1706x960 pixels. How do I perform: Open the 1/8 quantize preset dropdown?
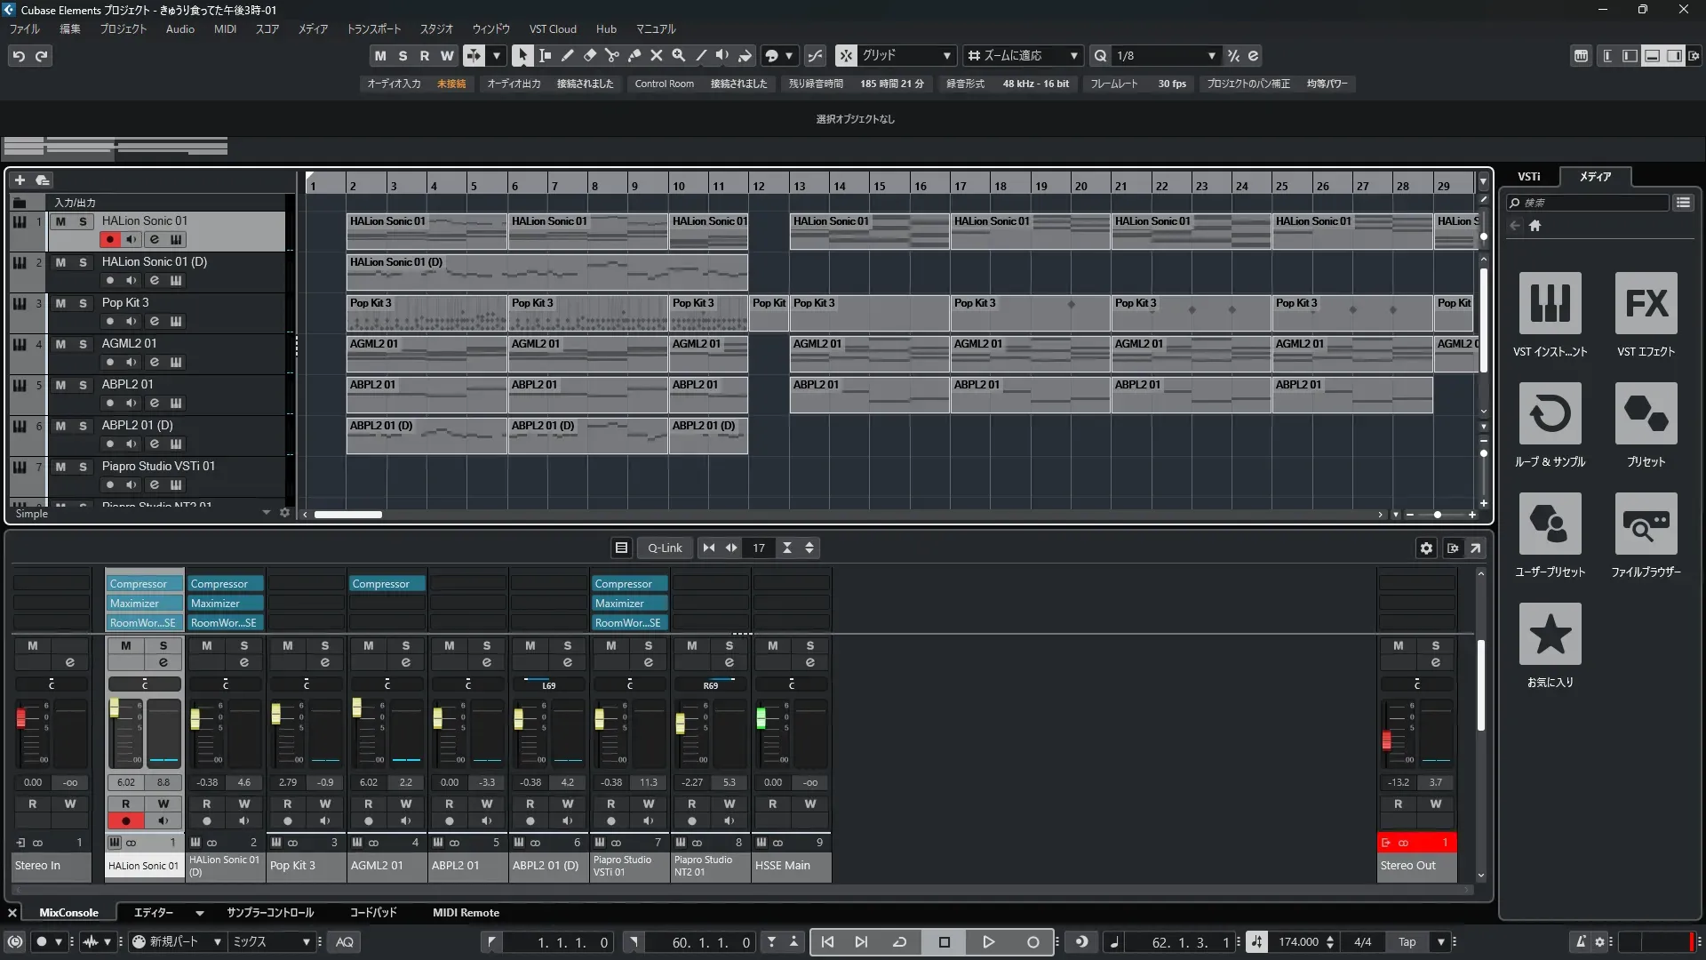[1211, 56]
